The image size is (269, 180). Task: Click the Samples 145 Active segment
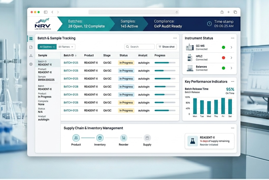129,24
